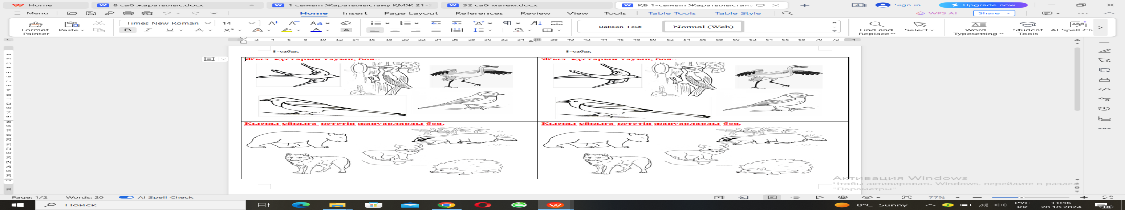The image size is (1125, 210).
Task: Click the Format Painter tool
Action: [x=35, y=27]
